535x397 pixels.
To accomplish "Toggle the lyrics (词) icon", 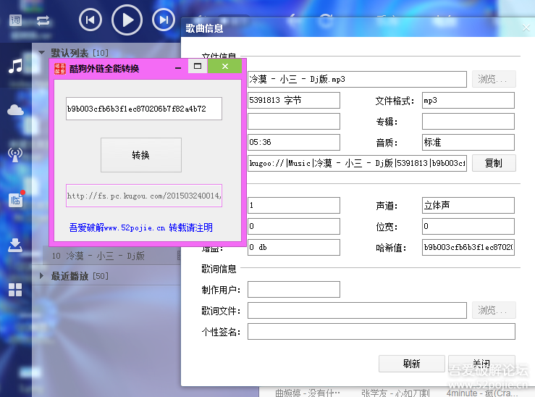I will point(15,20).
